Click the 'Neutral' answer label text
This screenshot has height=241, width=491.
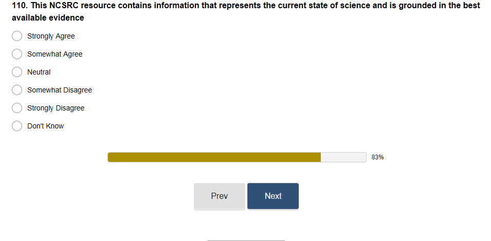point(39,72)
